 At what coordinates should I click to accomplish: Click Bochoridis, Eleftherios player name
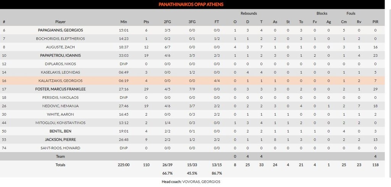coord(60,39)
